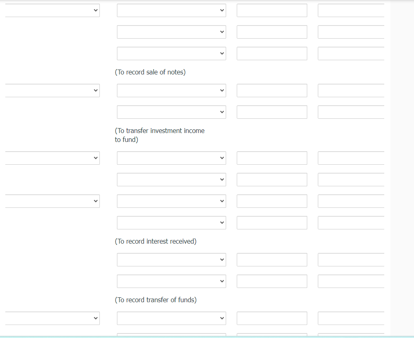
Task: Open date dropdown directly below 'transfer of funds' caption
Action: [52, 318]
